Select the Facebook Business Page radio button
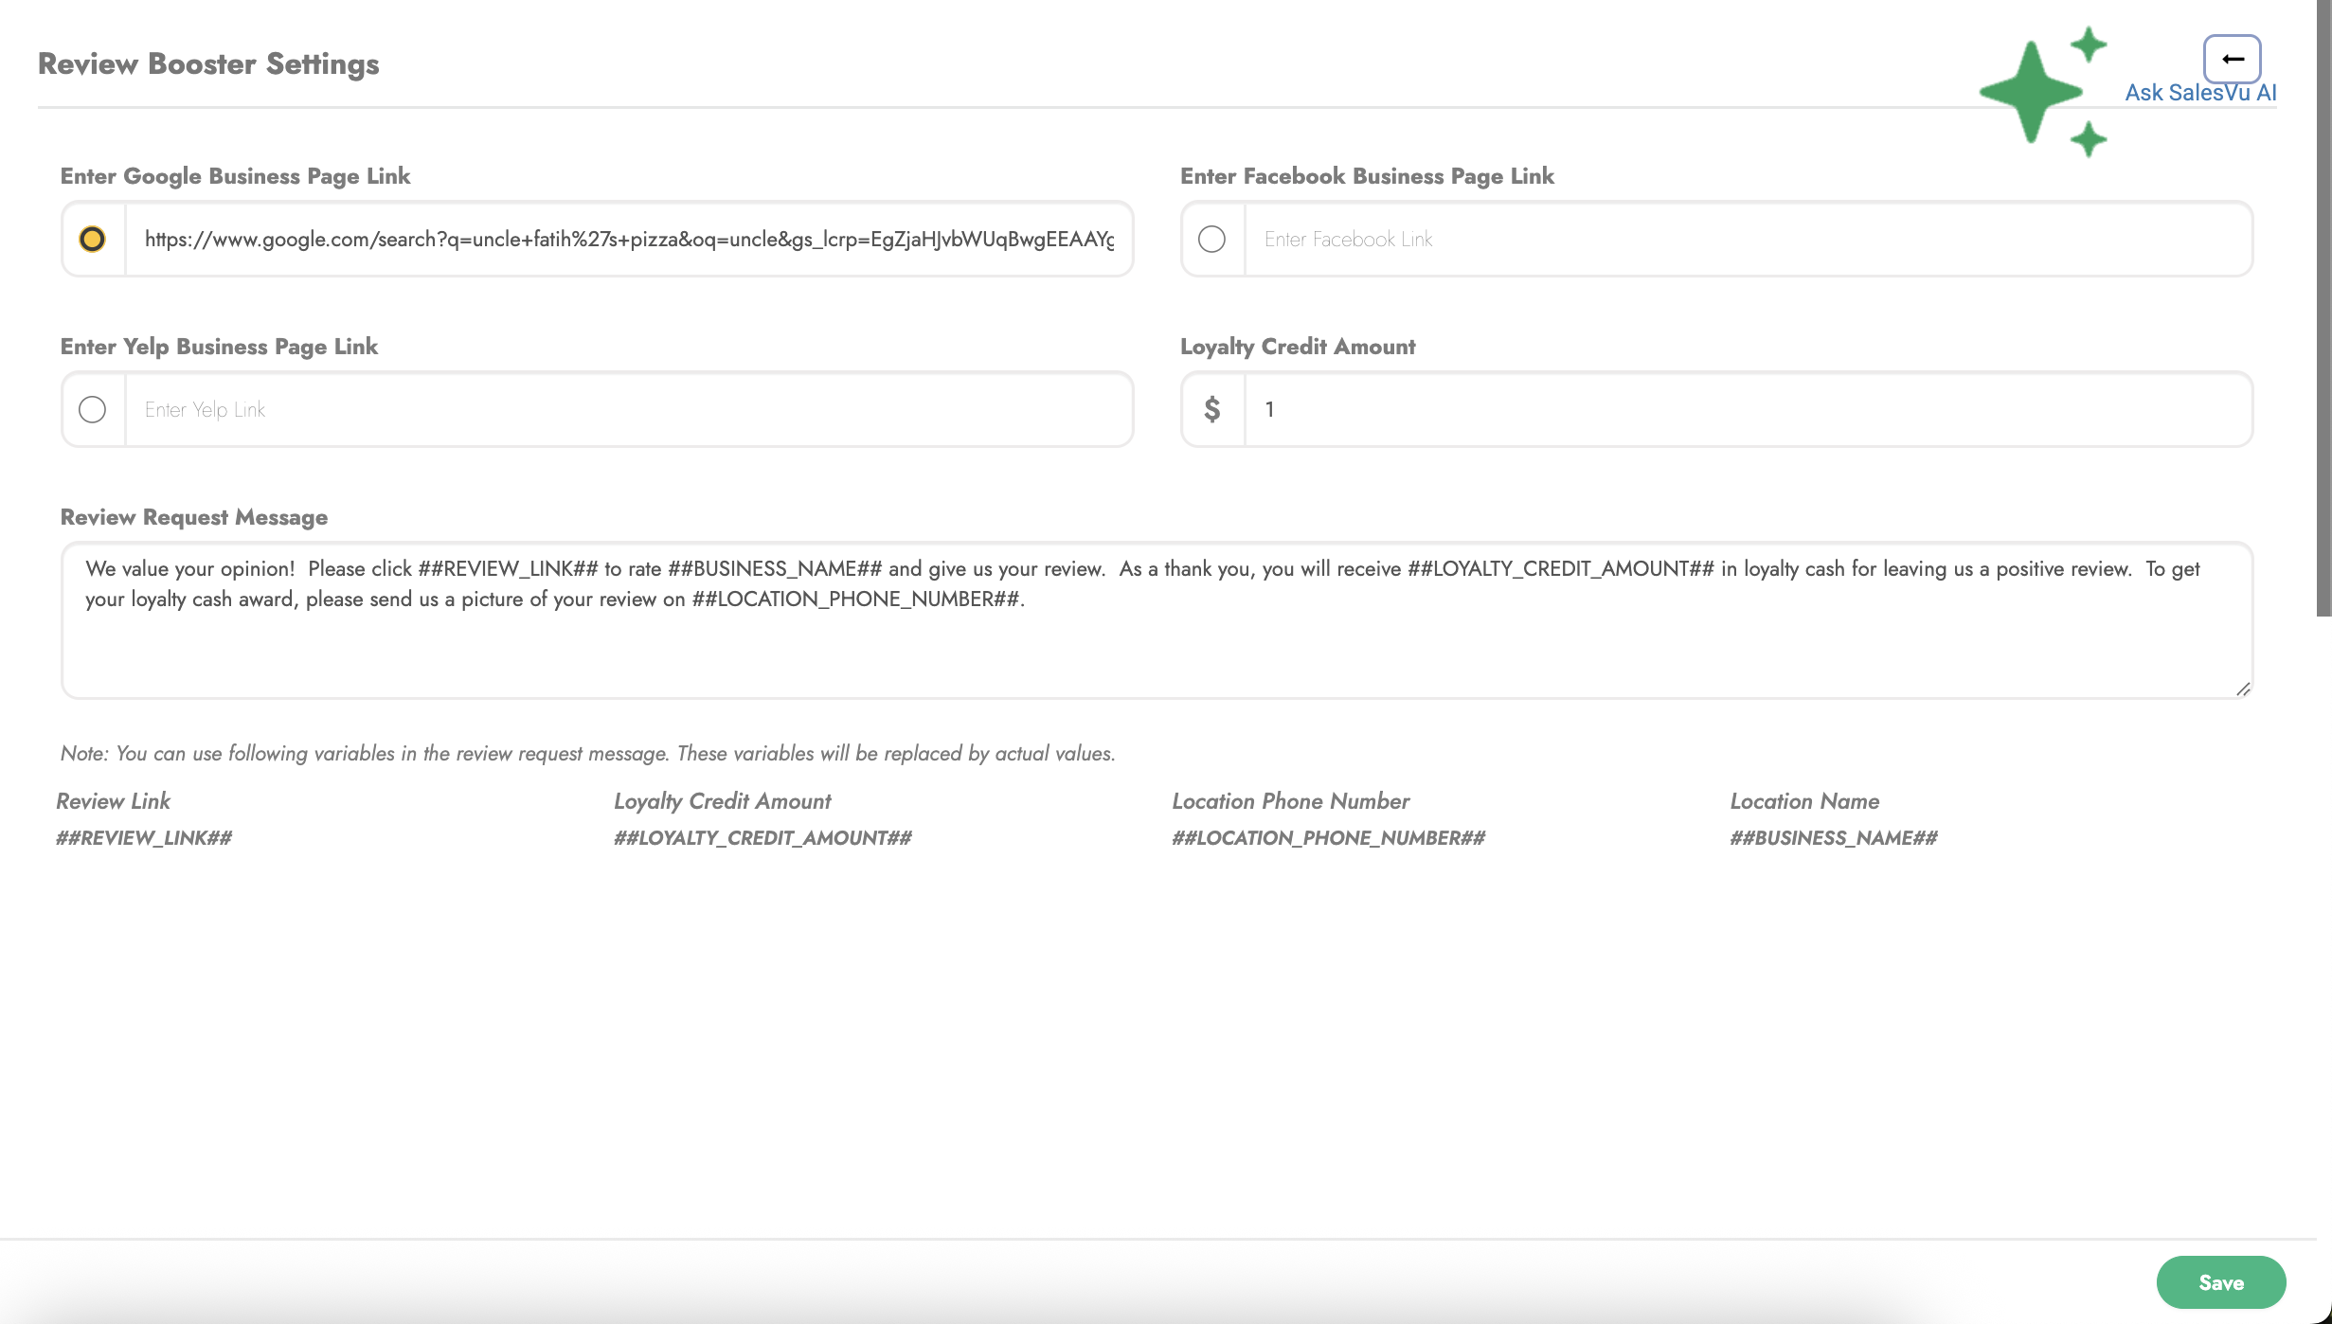Screen dimensions: 2332x1324 pyautogui.click(x=1211, y=239)
